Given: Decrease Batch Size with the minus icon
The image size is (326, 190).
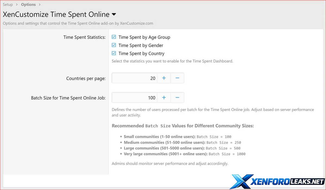Looking at the screenshot, I should (177, 98).
